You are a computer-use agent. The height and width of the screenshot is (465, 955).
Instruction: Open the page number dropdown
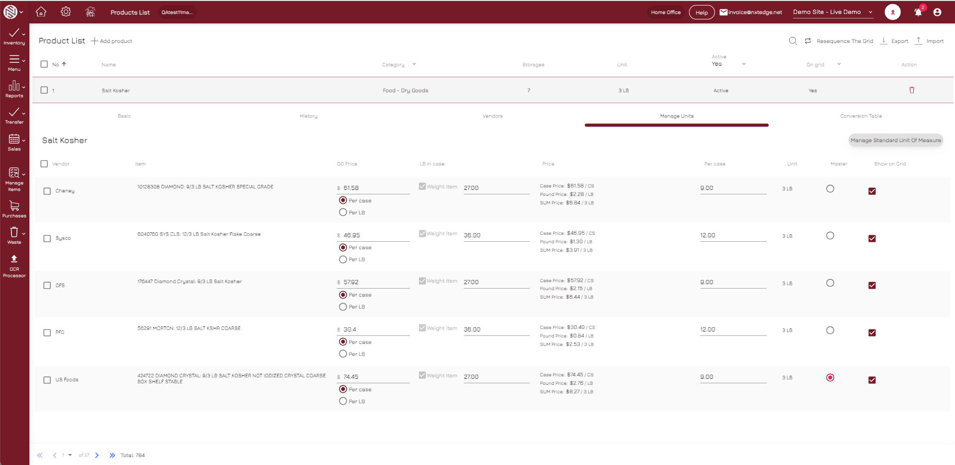[x=70, y=455]
